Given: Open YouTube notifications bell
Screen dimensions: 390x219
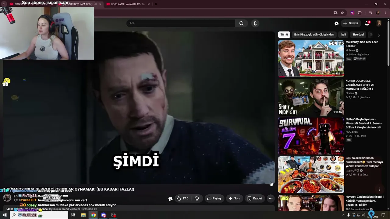Looking at the screenshot, I should (x=367, y=23).
